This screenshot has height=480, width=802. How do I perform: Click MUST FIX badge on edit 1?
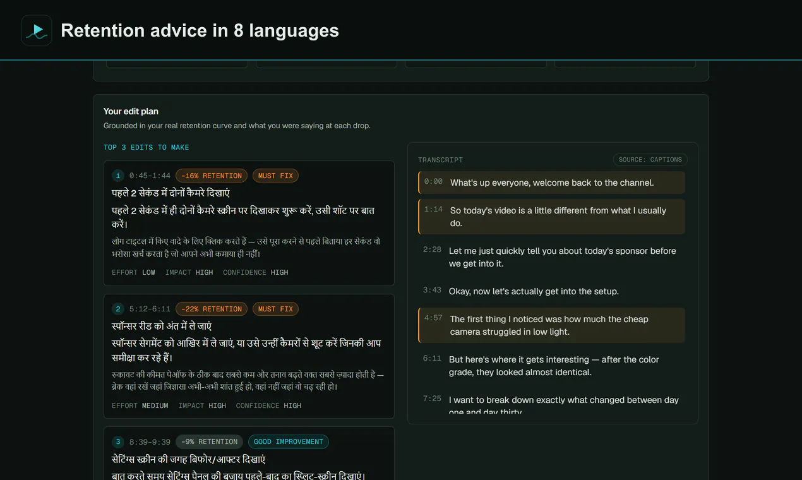point(275,176)
